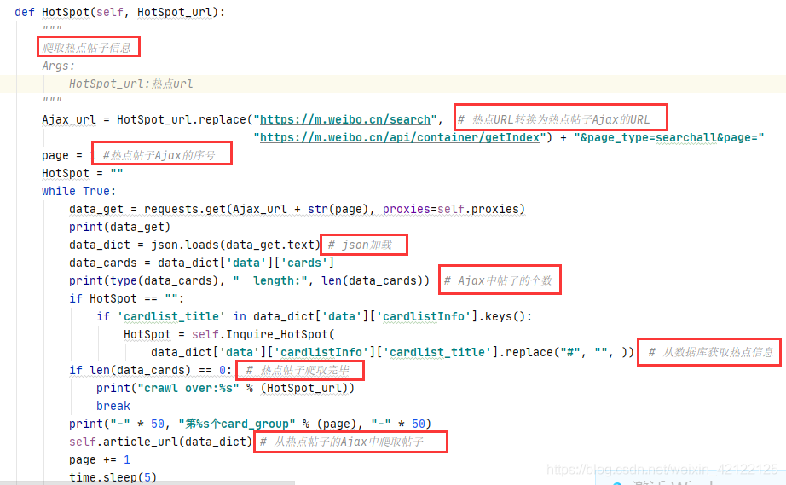This screenshot has width=786, height=485.
Task: Click 'self.Inquire_HotSpot(' call
Action: pos(263,335)
